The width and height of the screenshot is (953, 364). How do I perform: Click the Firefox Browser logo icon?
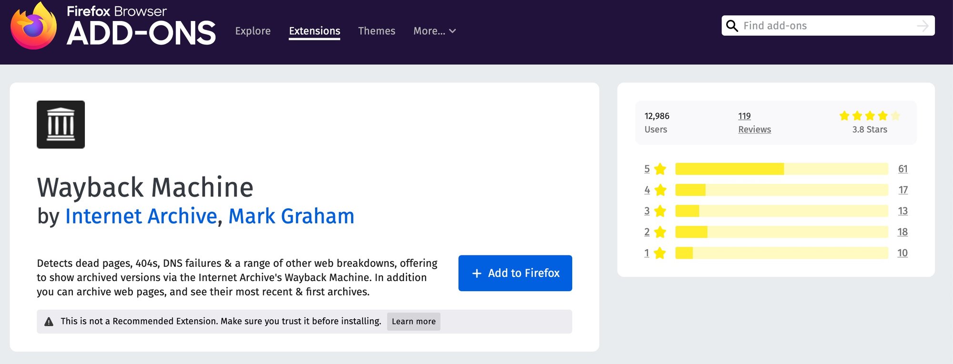33,26
